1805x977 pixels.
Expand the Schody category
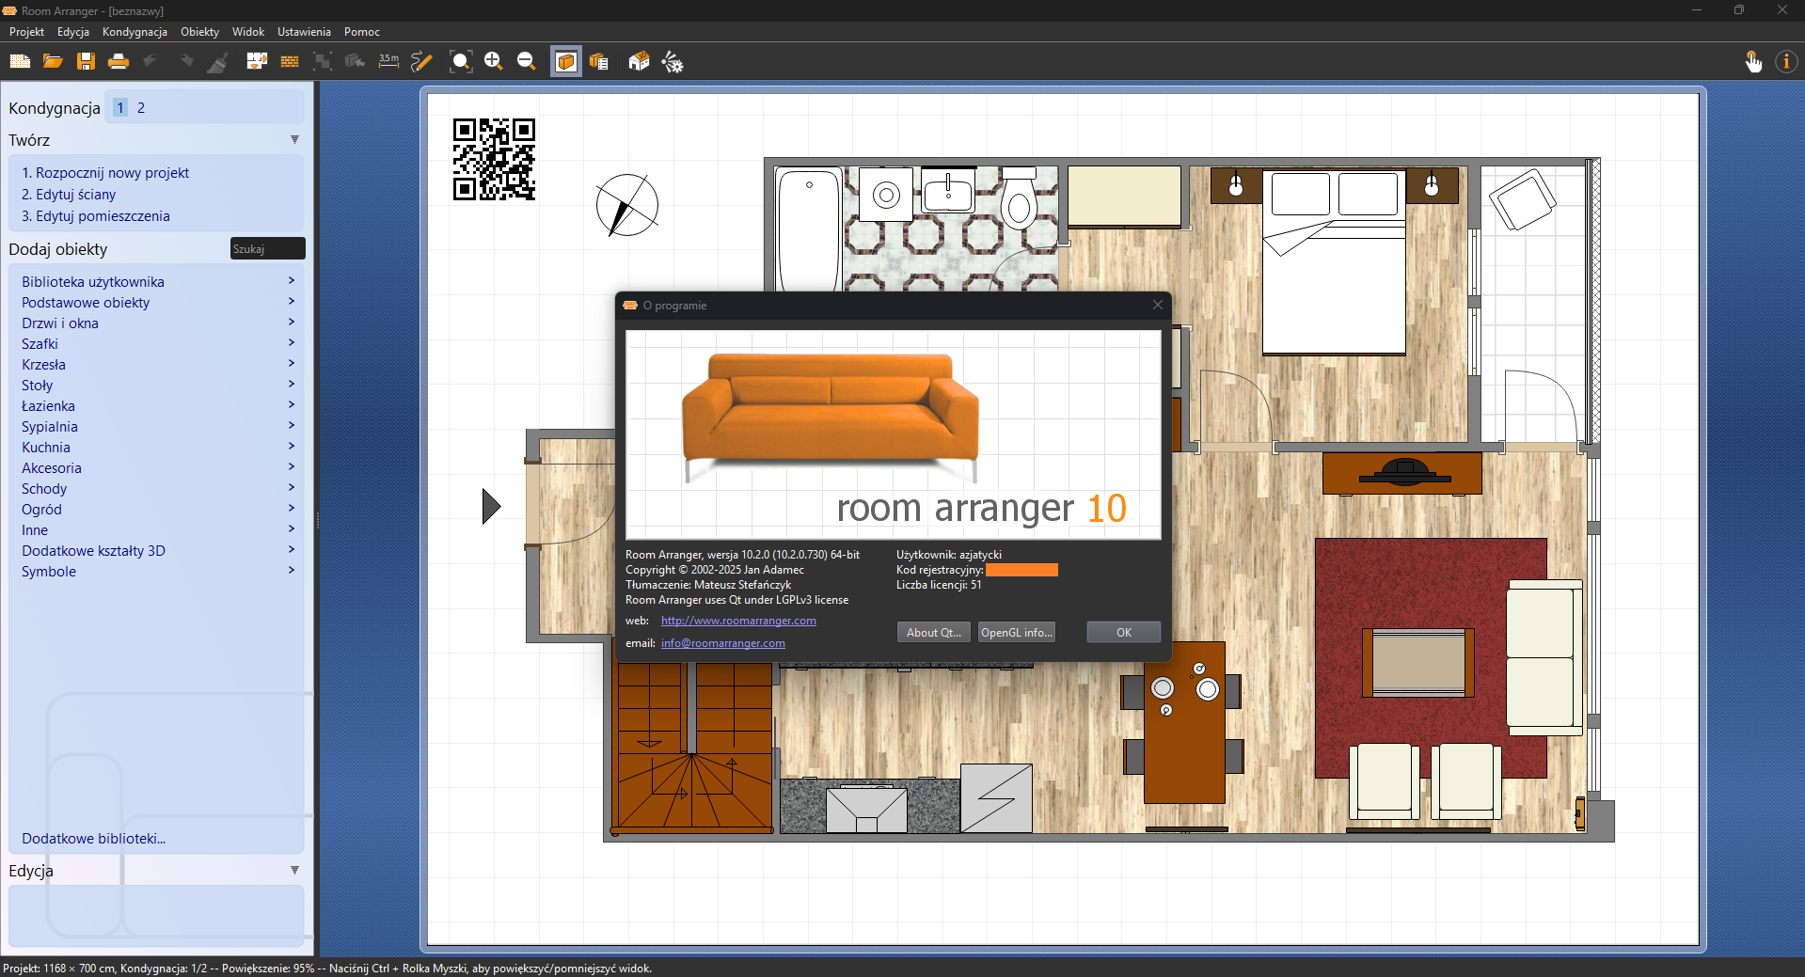pos(156,488)
